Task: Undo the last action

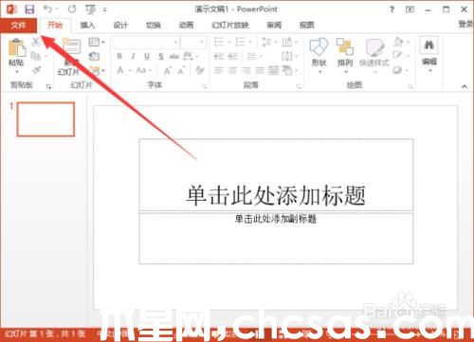Action: [48, 9]
